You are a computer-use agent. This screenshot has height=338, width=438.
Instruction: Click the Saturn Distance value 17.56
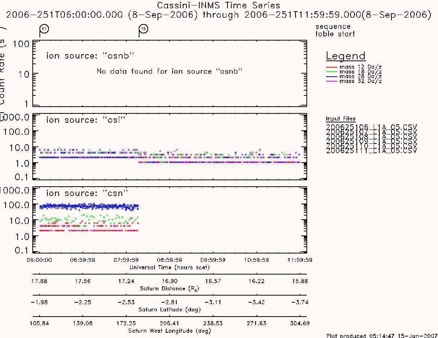pyautogui.click(x=83, y=281)
